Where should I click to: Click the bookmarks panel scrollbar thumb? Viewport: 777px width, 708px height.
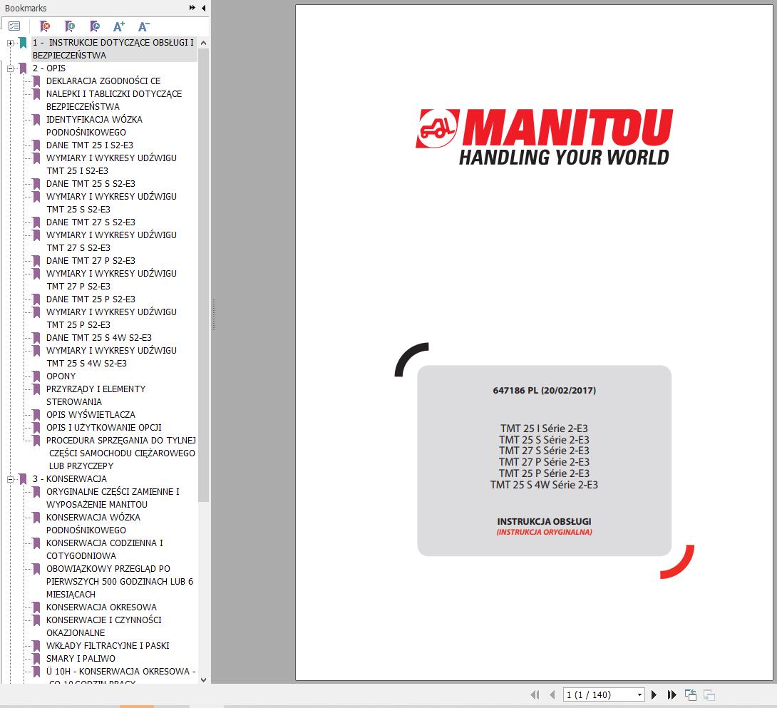(x=203, y=275)
